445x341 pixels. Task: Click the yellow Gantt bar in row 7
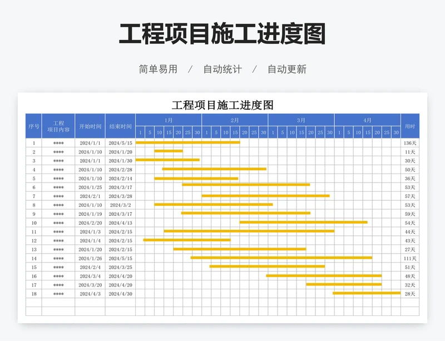click(x=266, y=196)
